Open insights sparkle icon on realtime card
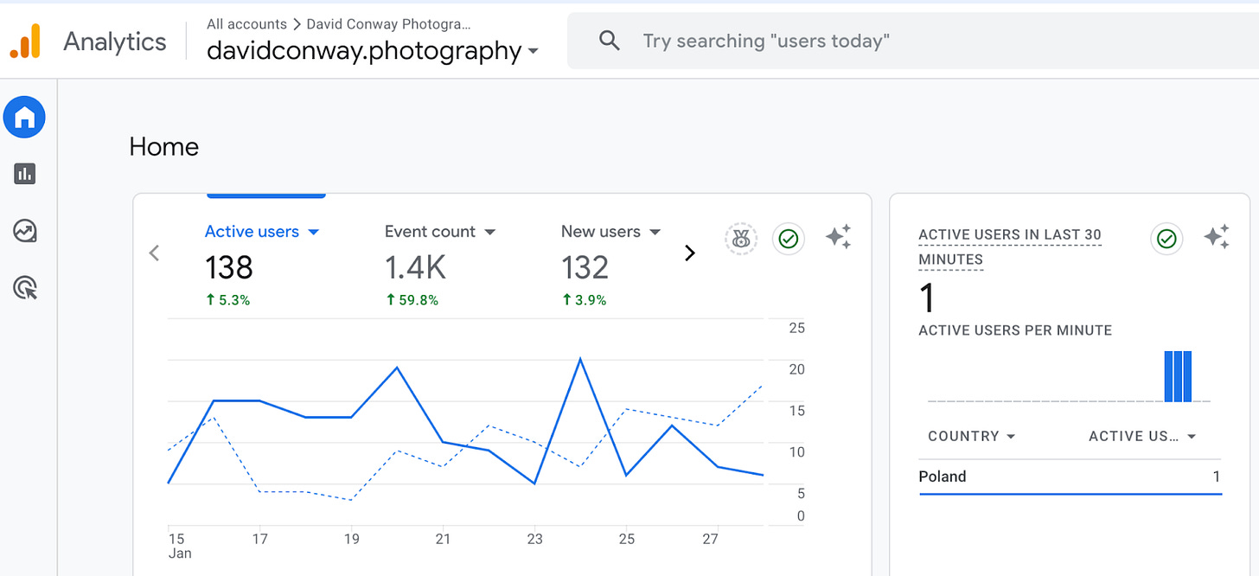The height and width of the screenshot is (576, 1259). tap(1217, 237)
